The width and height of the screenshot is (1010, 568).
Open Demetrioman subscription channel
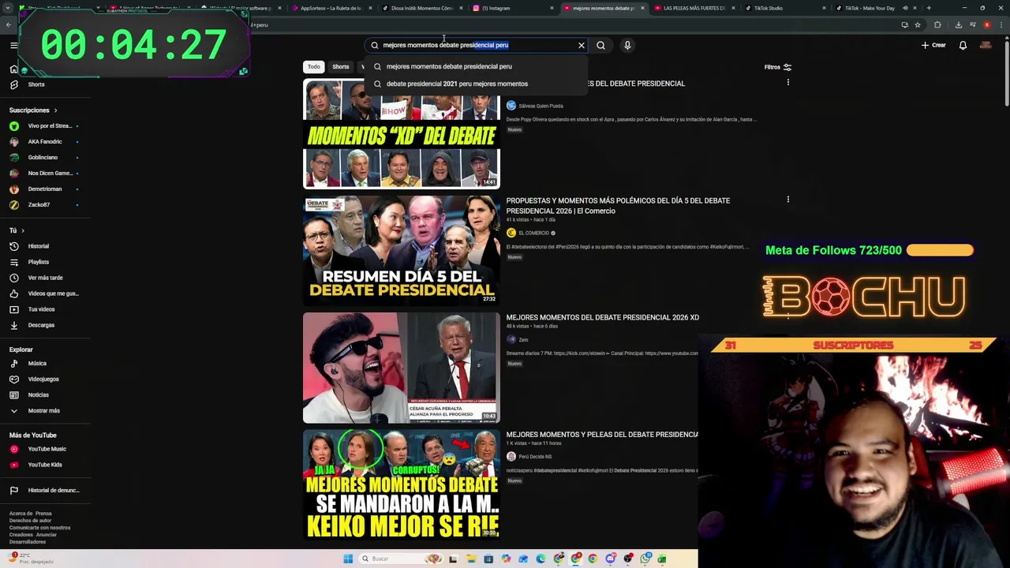[43, 189]
